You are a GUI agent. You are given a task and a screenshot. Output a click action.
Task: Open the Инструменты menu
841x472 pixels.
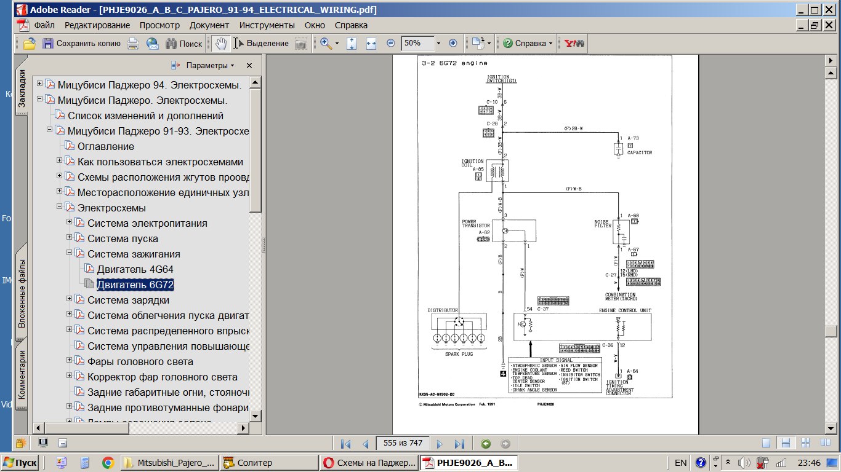click(267, 25)
